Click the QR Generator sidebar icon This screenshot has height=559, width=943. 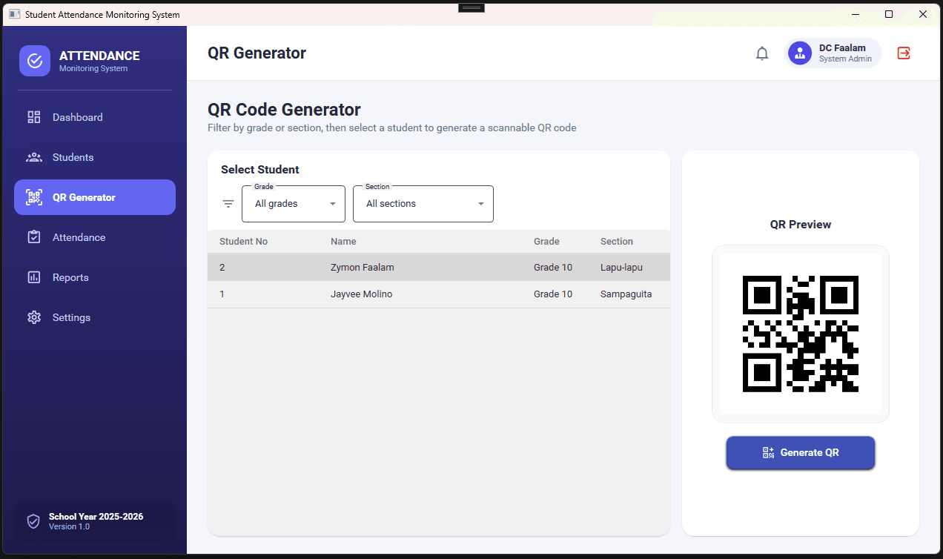[34, 197]
